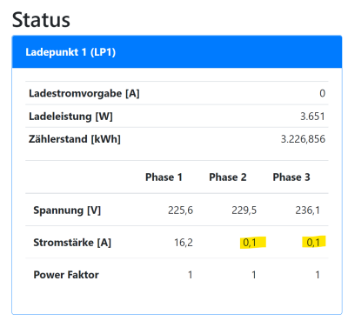Select the Zählerstand [kWh] label
The height and width of the screenshot is (321, 348).
75,139
